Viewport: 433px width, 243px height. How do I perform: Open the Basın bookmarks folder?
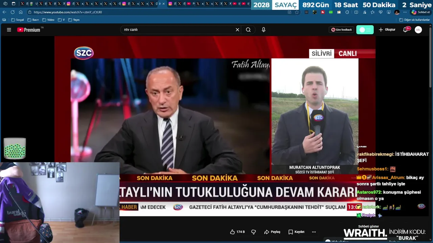(33, 20)
